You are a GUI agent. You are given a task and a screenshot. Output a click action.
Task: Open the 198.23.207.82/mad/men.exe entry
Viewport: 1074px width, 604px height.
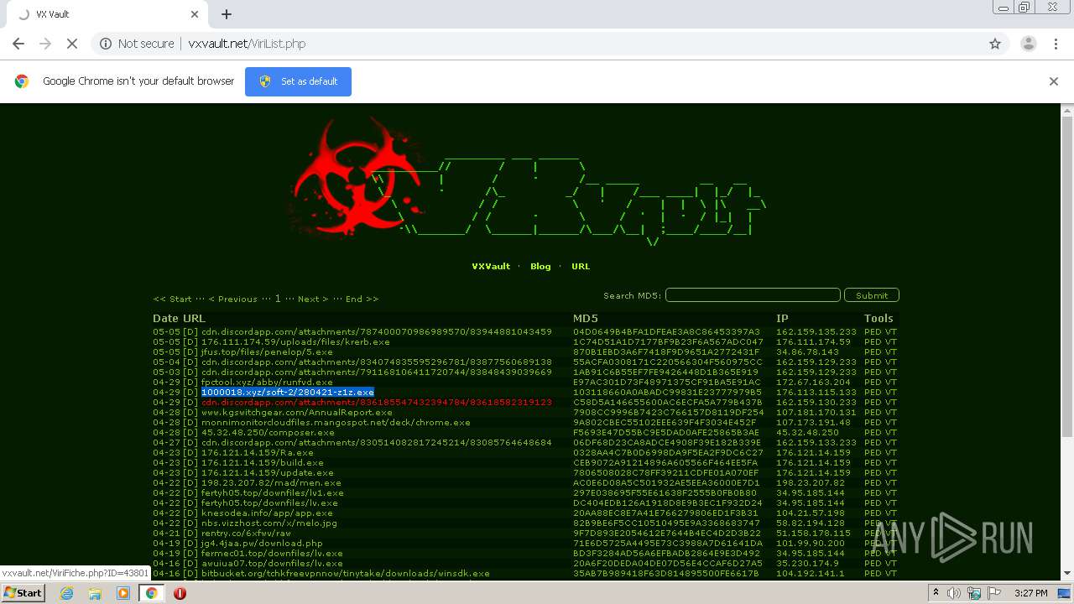[271, 482]
